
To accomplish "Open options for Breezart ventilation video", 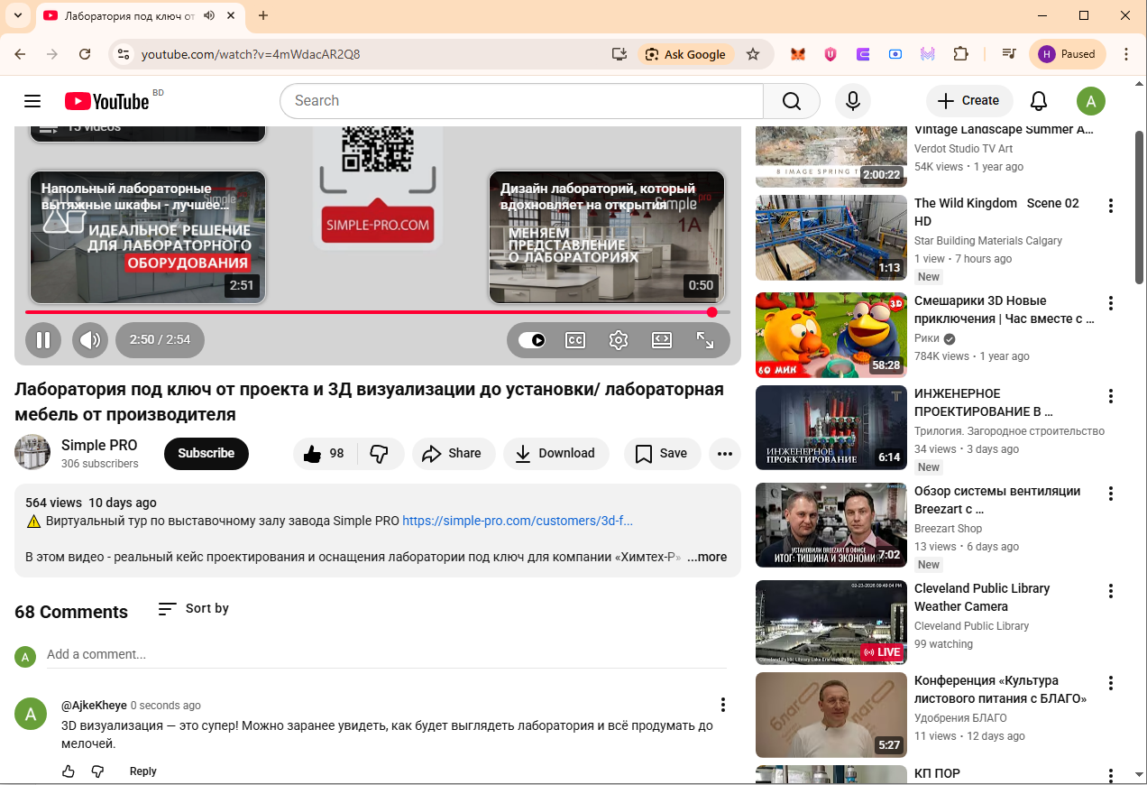I will (x=1111, y=494).
